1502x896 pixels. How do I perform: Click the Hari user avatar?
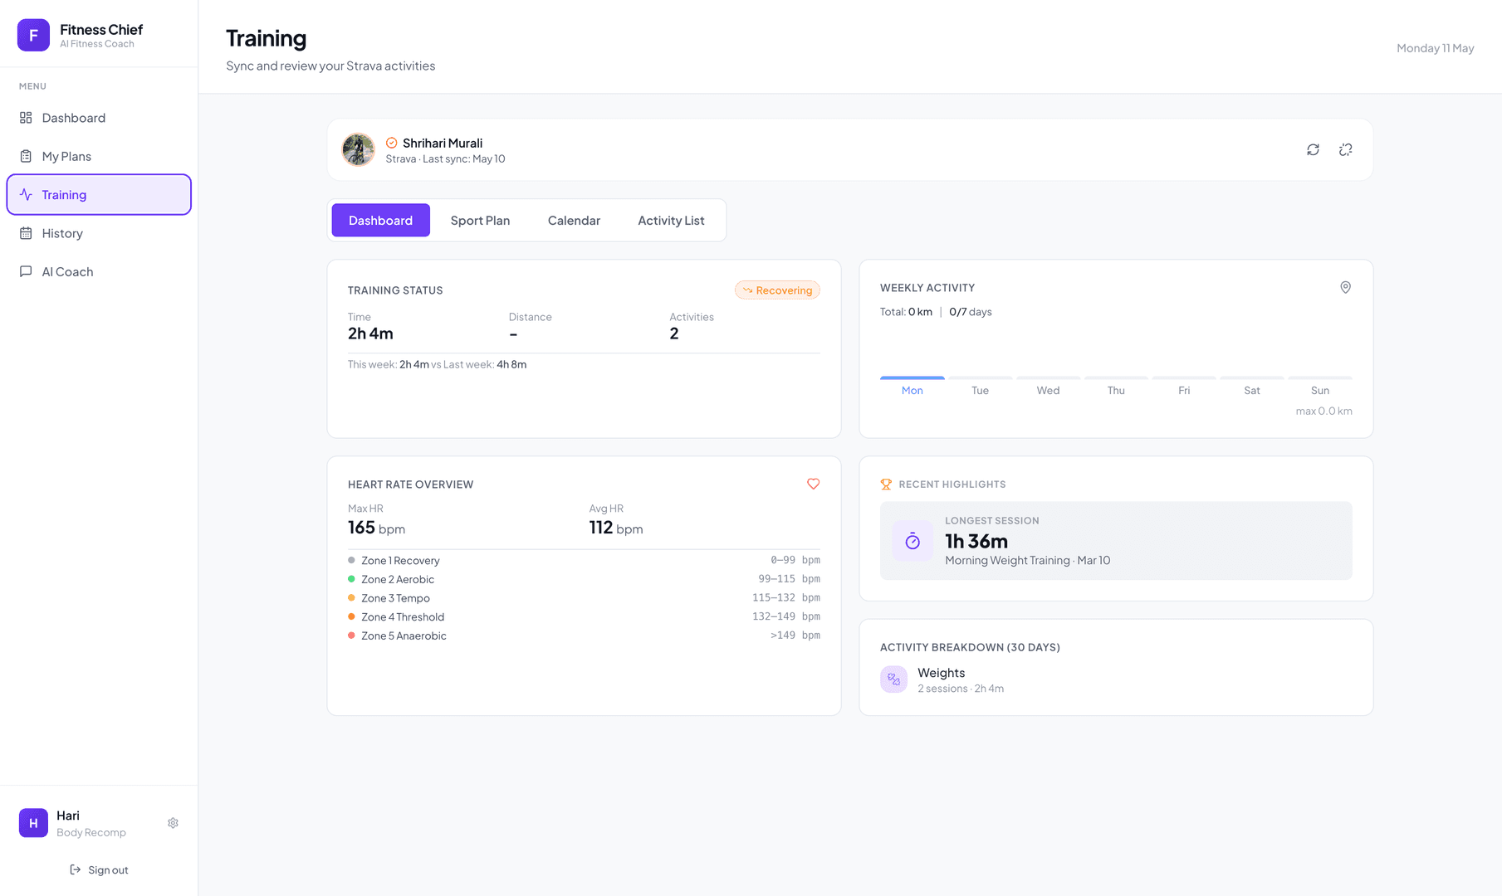[33, 823]
